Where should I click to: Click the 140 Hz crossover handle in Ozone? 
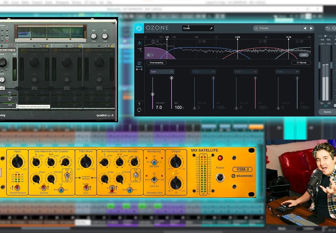(x=167, y=40)
